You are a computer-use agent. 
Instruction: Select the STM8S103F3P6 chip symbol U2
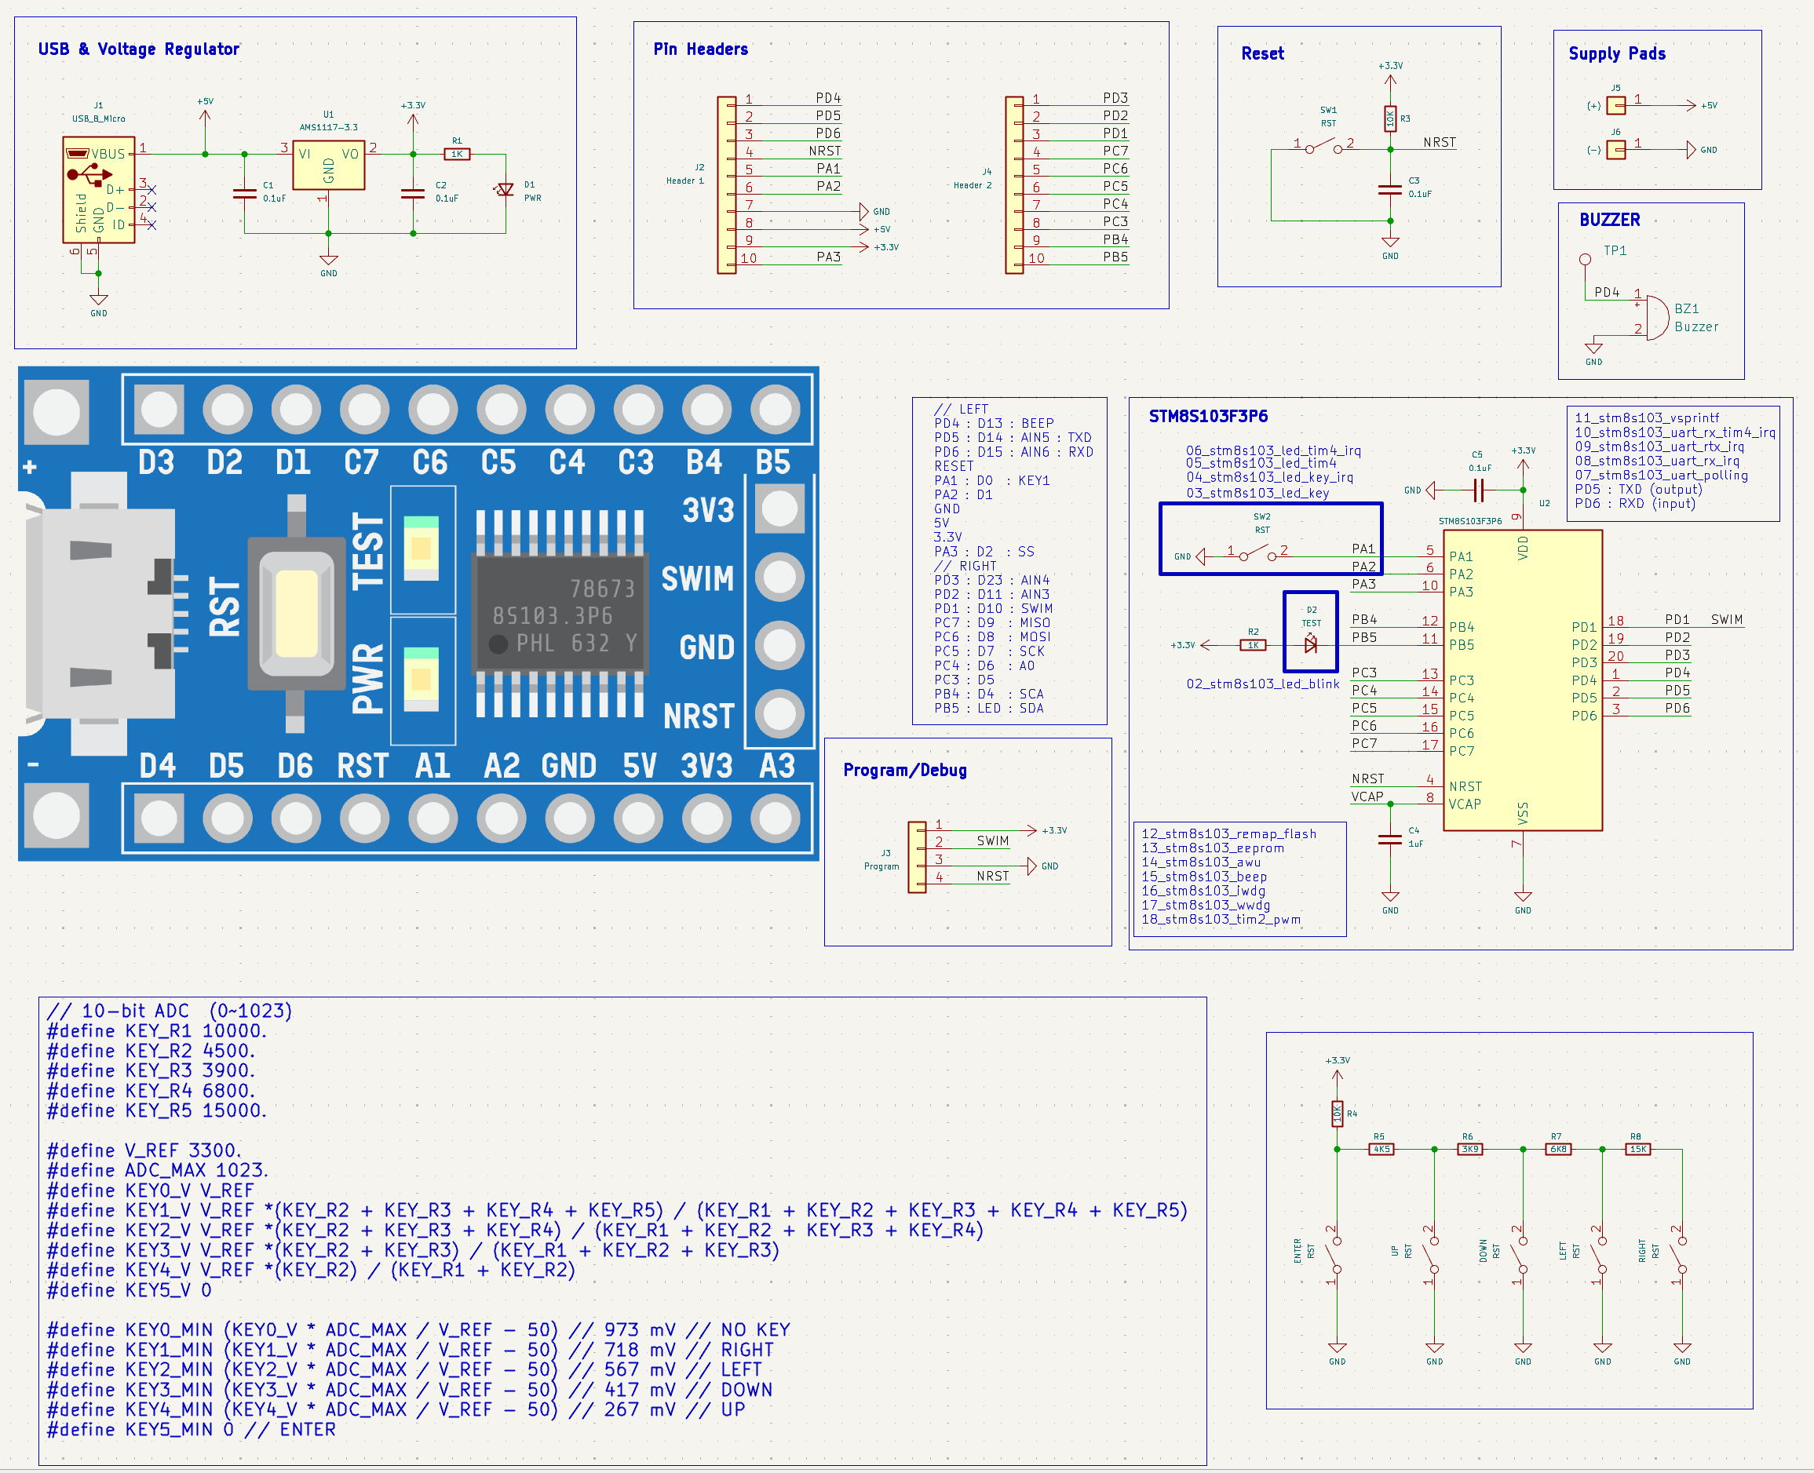pos(1522,680)
